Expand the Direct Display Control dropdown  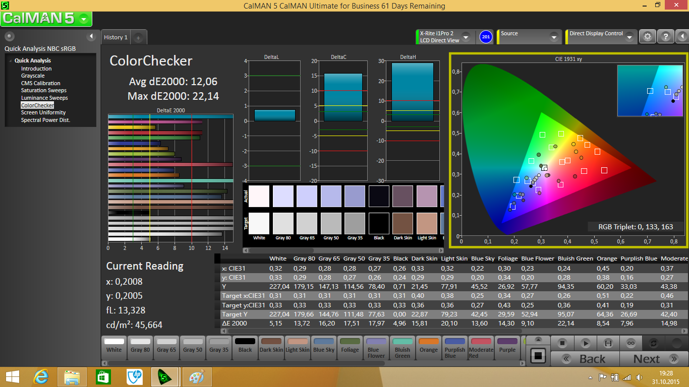coord(629,37)
